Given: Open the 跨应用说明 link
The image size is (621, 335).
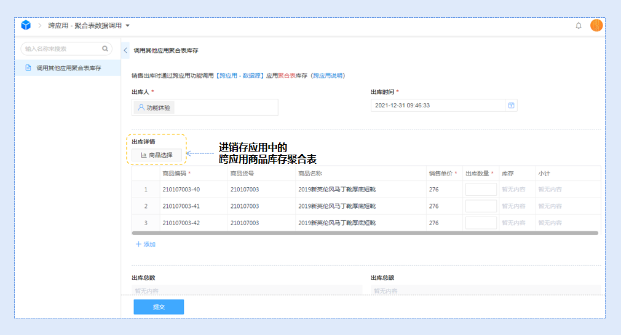Looking at the screenshot, I should [x=327, y=75].
